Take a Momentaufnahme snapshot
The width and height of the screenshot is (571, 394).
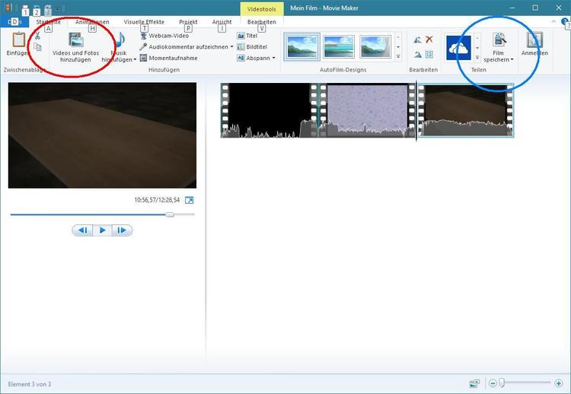tap(168, 58)
